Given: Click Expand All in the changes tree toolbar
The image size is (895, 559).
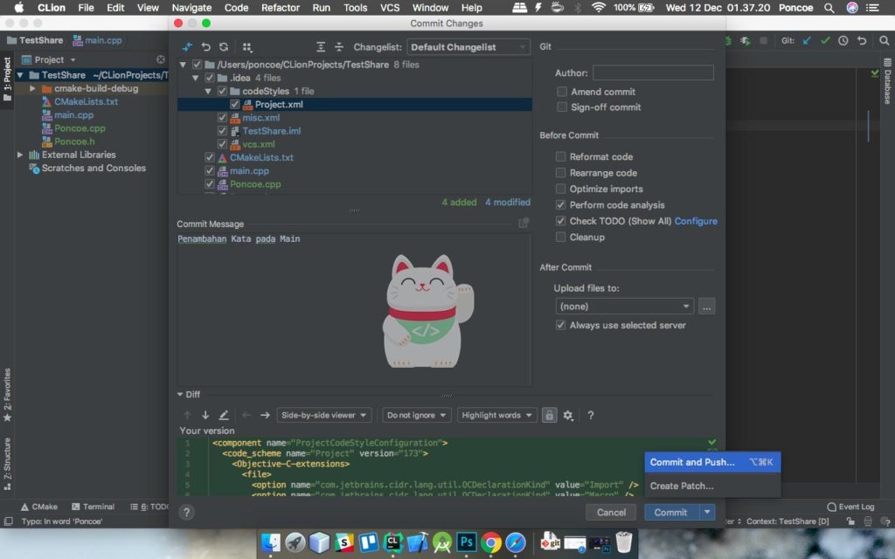Looking at the screenshot, I should (x=321, y=47).
